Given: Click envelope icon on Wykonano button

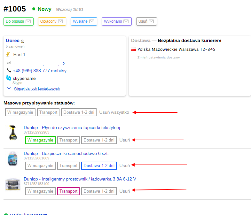Looking at the screenshot, I should [126, 21].
